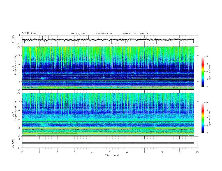Click the "ch.1(V)" axis label
222x171 pixels.
[13, 40]
